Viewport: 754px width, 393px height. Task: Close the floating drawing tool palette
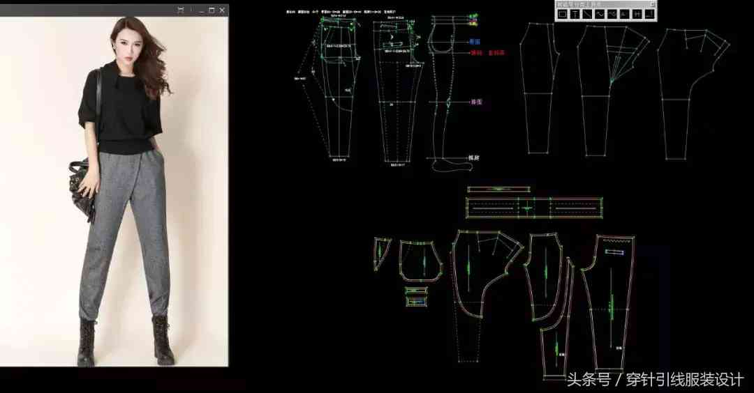653,4
